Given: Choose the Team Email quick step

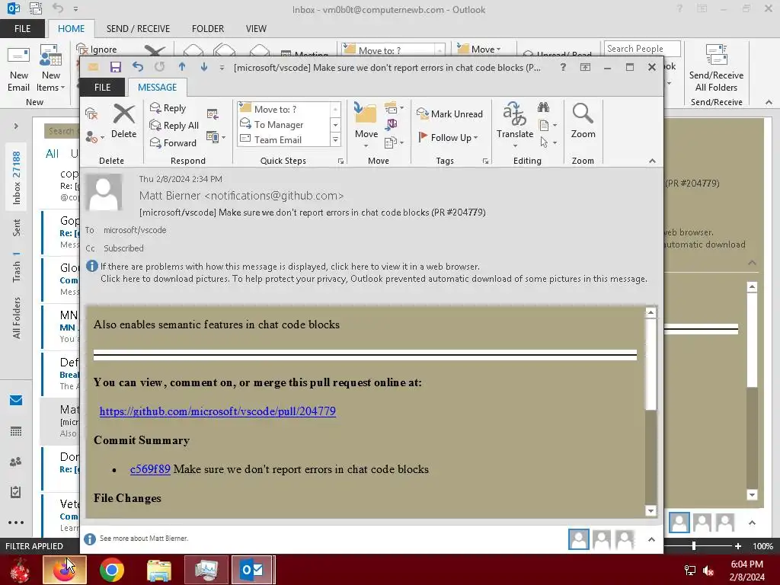Looking at the screenshot, I should tap(283, 140).
